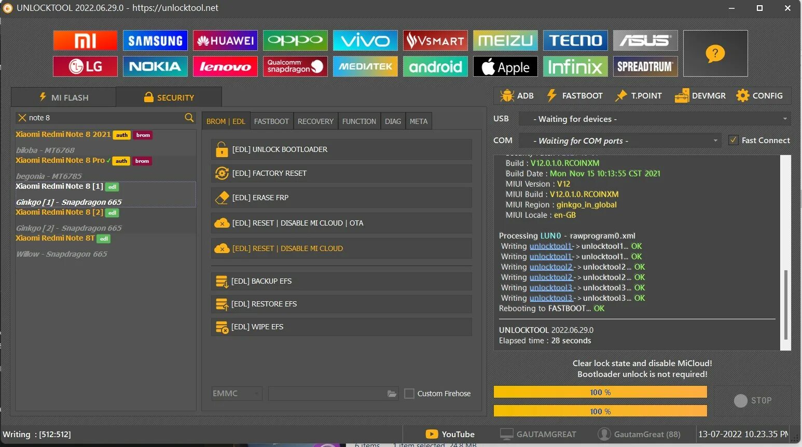The image size is (802, 447).
Task: Select the ASUS brand logo
Action: [645, 40]
